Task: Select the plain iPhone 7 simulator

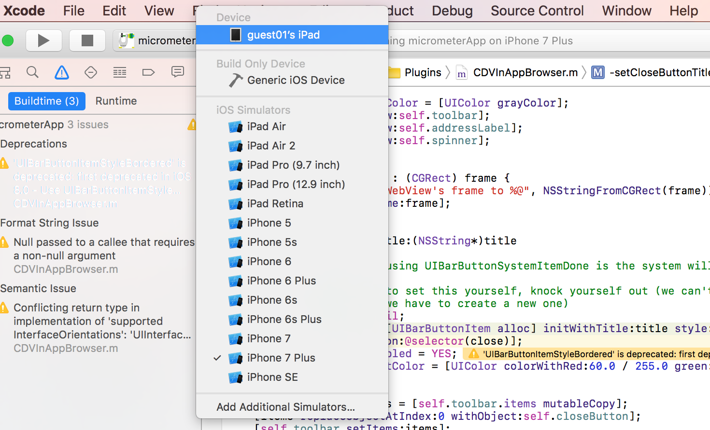Action: 292,338
